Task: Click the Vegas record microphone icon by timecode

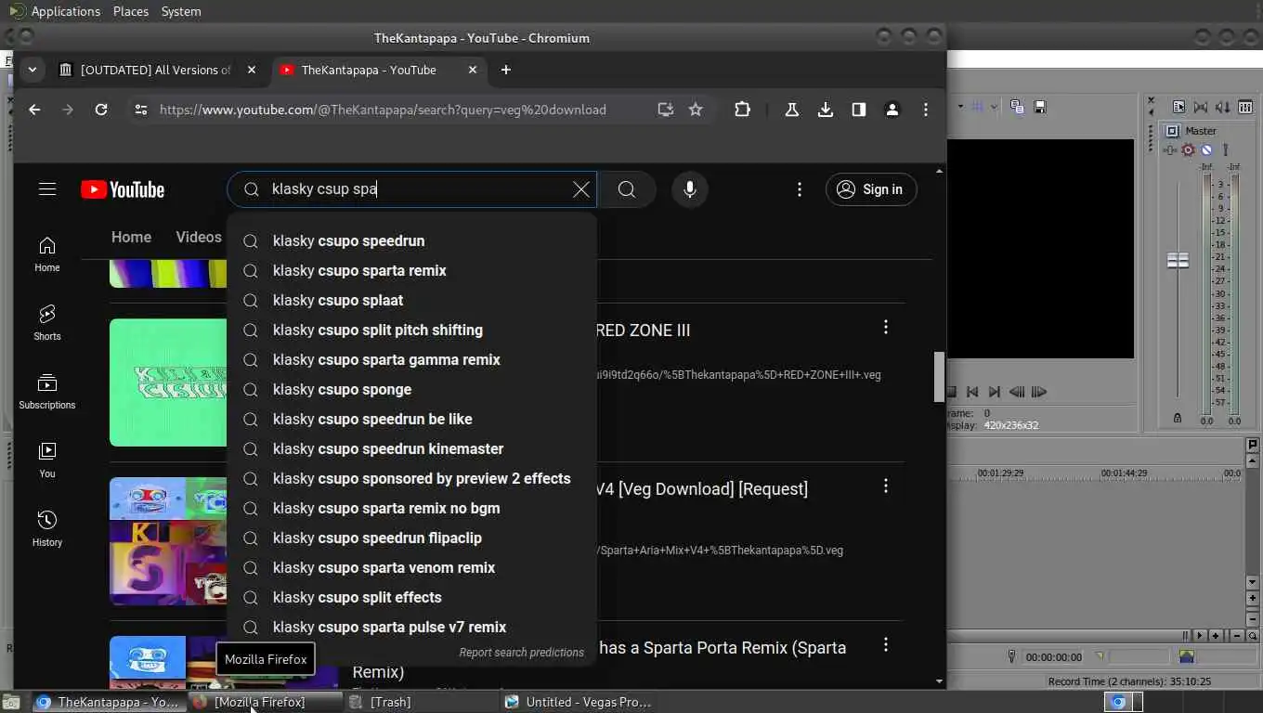Action: [x=1011, y=656]
